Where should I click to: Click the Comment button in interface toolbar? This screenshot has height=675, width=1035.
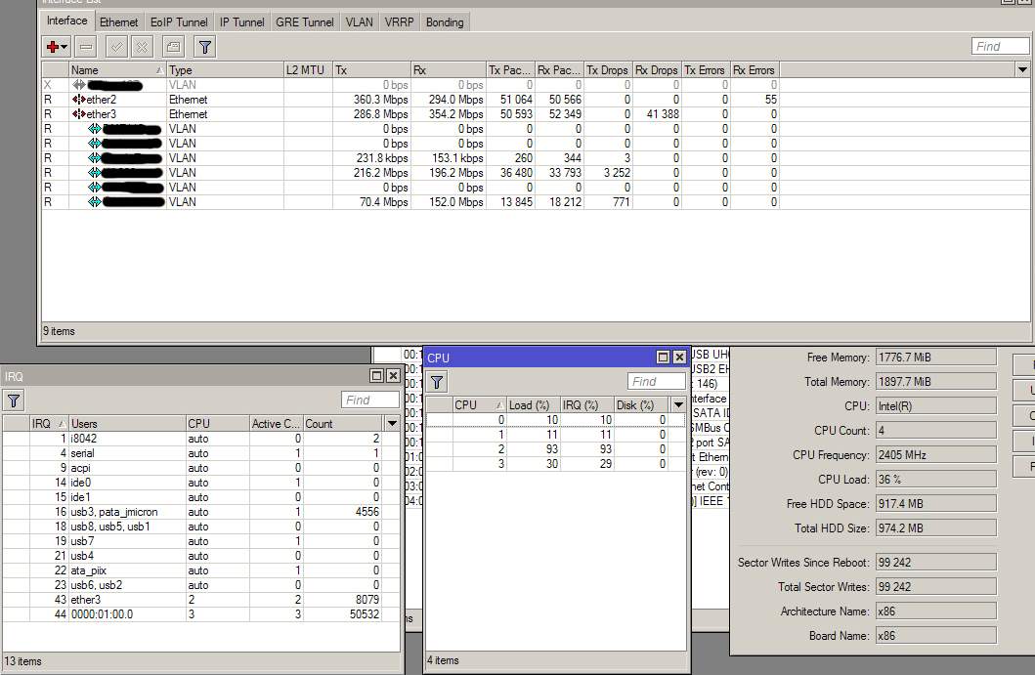pos(172,46)
